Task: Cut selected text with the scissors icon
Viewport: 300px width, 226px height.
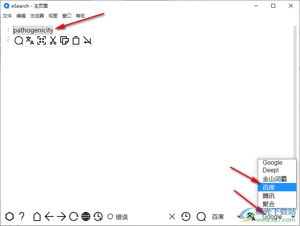Action: 53,40
